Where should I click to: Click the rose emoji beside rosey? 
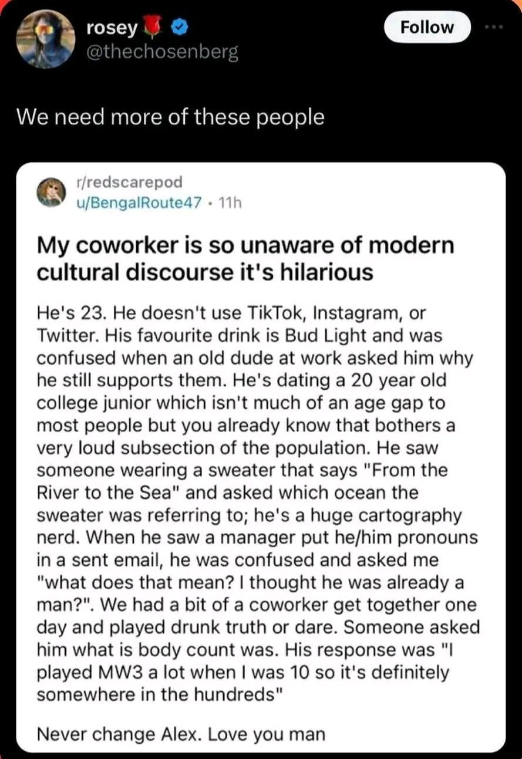click(x=157, y=27)
